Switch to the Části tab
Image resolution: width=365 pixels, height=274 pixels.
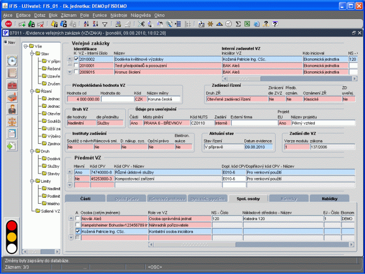point(85,199)
